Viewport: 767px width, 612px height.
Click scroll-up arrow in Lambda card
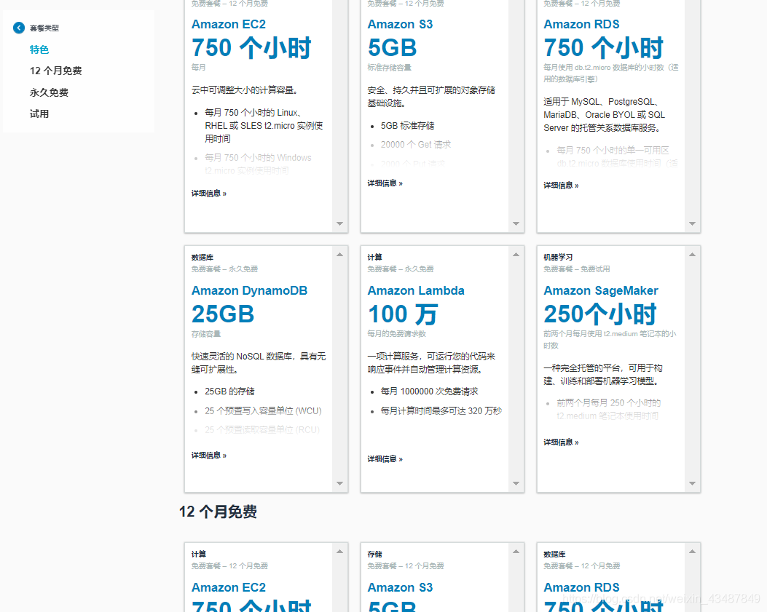click(516, 255)
